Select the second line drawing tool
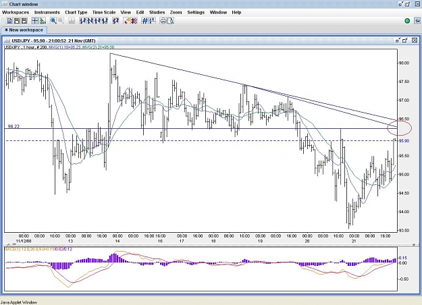Viewport: 422px width, 305px height. (90, 21)
